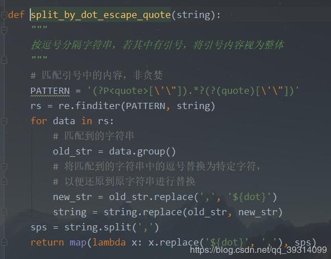331x259 pixels.
Task: Toggle fold marker beside the '# 将匹配到的字符串' comment
Action: (x=4, y=167)
